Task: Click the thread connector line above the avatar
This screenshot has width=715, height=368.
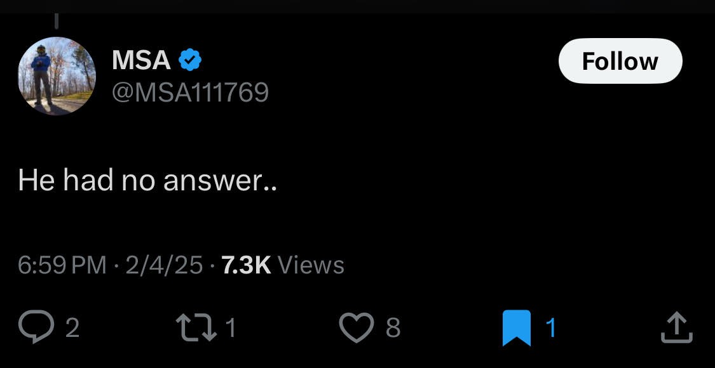Action: pyautogui.click(x=56, y=20)
